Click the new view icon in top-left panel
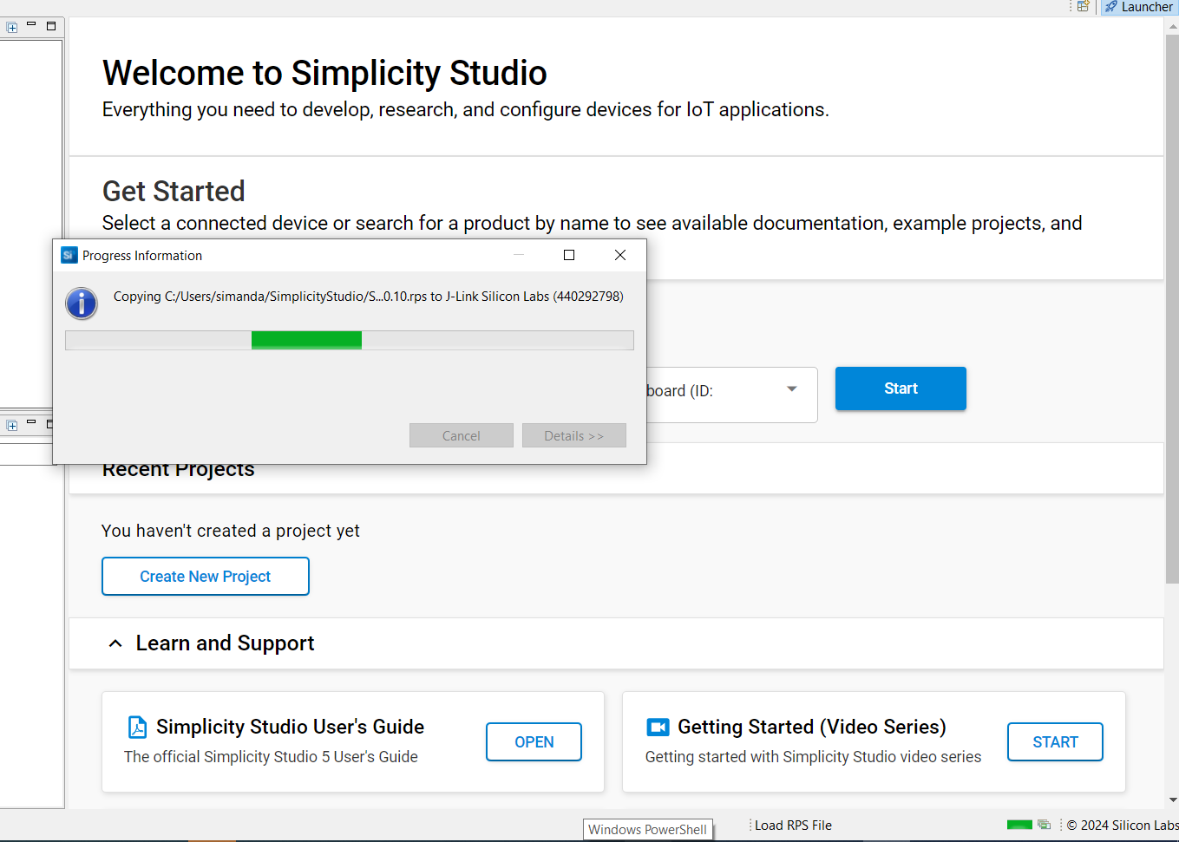Viewport: 1179px width, 842px height. click(12, 27)
